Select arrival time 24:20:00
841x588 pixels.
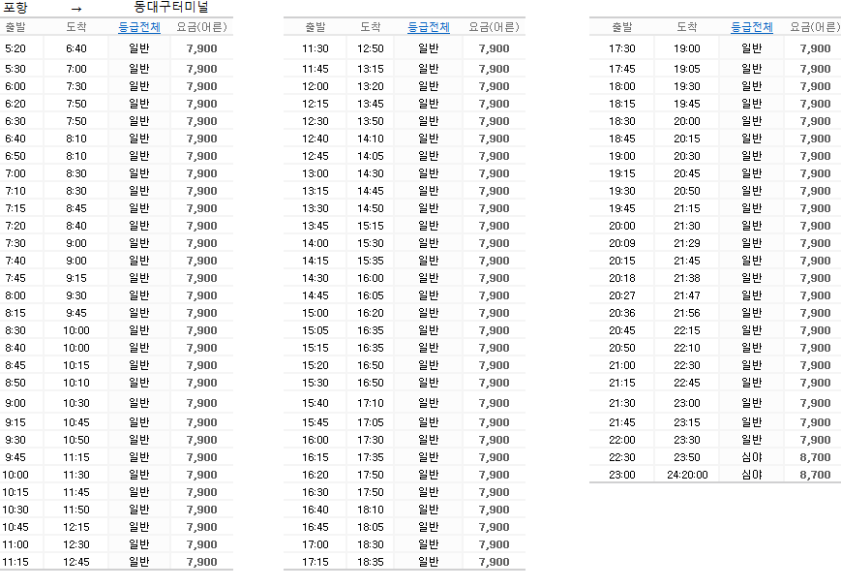pyautogui.click(x=687, y=475)
